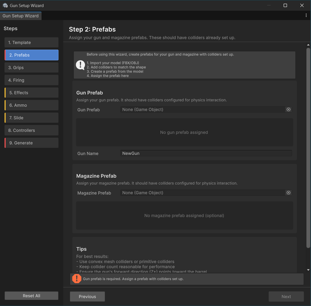Screen dimensions: 311x306
Task: Switch to the 6. Ammo step
Action: (x=31, y=105)
